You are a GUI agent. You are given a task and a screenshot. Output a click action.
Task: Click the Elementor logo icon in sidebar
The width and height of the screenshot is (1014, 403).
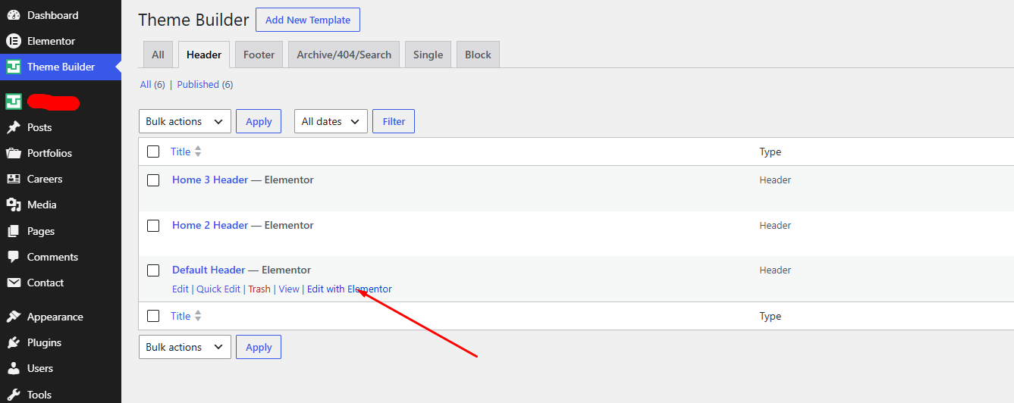coord(13,41)
